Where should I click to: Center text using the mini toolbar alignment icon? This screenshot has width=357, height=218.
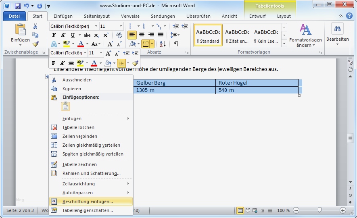(71, 63)
